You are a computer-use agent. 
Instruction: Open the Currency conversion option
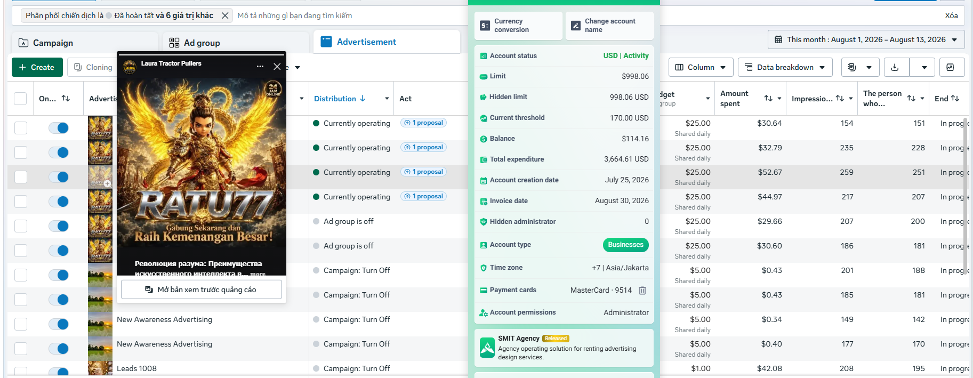pos(518,26)
